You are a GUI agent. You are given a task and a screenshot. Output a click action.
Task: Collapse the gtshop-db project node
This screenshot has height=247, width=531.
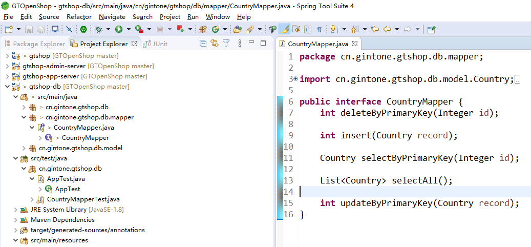8,87
